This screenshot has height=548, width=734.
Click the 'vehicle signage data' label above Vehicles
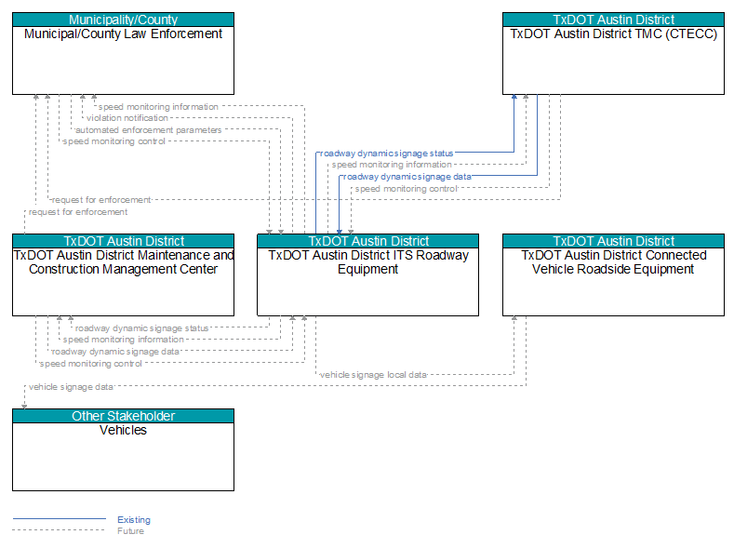coord(71,387)
